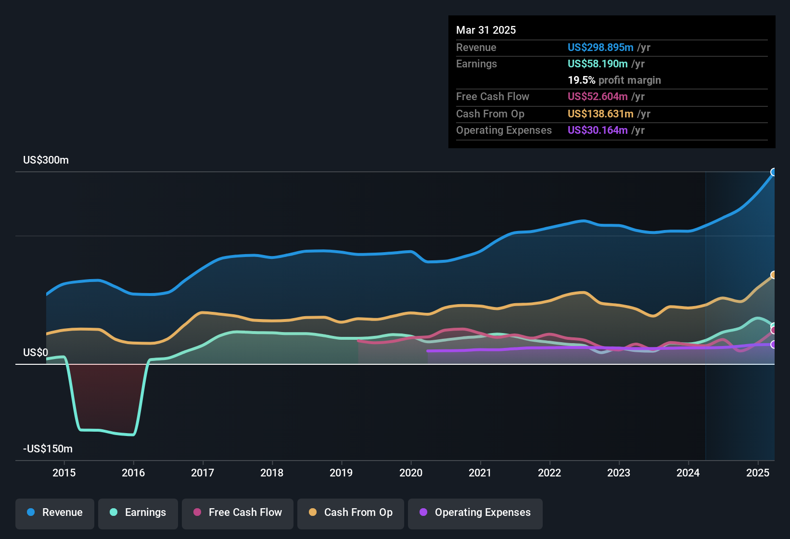Image resolution: width=790 pixels, height=539 pixels.
Task: Click the Cash From Op label in tooltip
Action: pos(490,114)
